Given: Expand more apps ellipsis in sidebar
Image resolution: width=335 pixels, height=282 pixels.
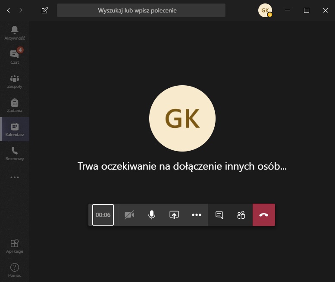Looking at the screenshot, I should pos(15,177).
